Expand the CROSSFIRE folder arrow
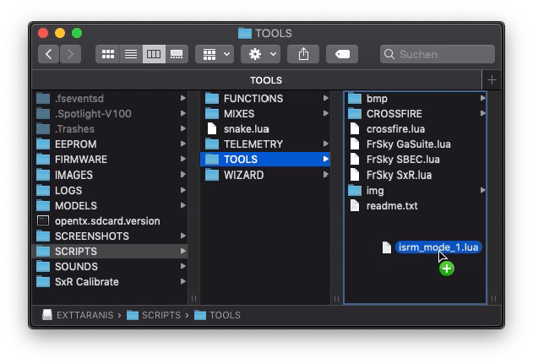Screen dimensions: 533x364 click(x=482, y=114)
